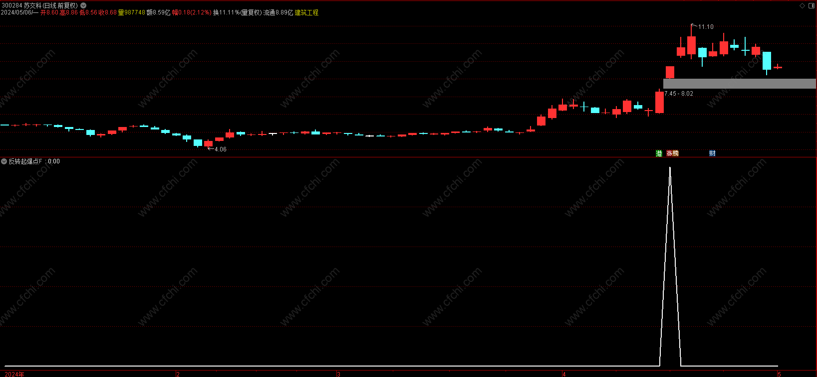Click the 额8.59亿 amount value

(159, 12)
